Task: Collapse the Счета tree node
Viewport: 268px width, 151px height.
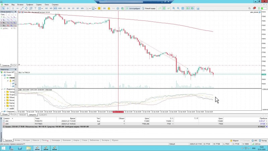Action: 2,75
